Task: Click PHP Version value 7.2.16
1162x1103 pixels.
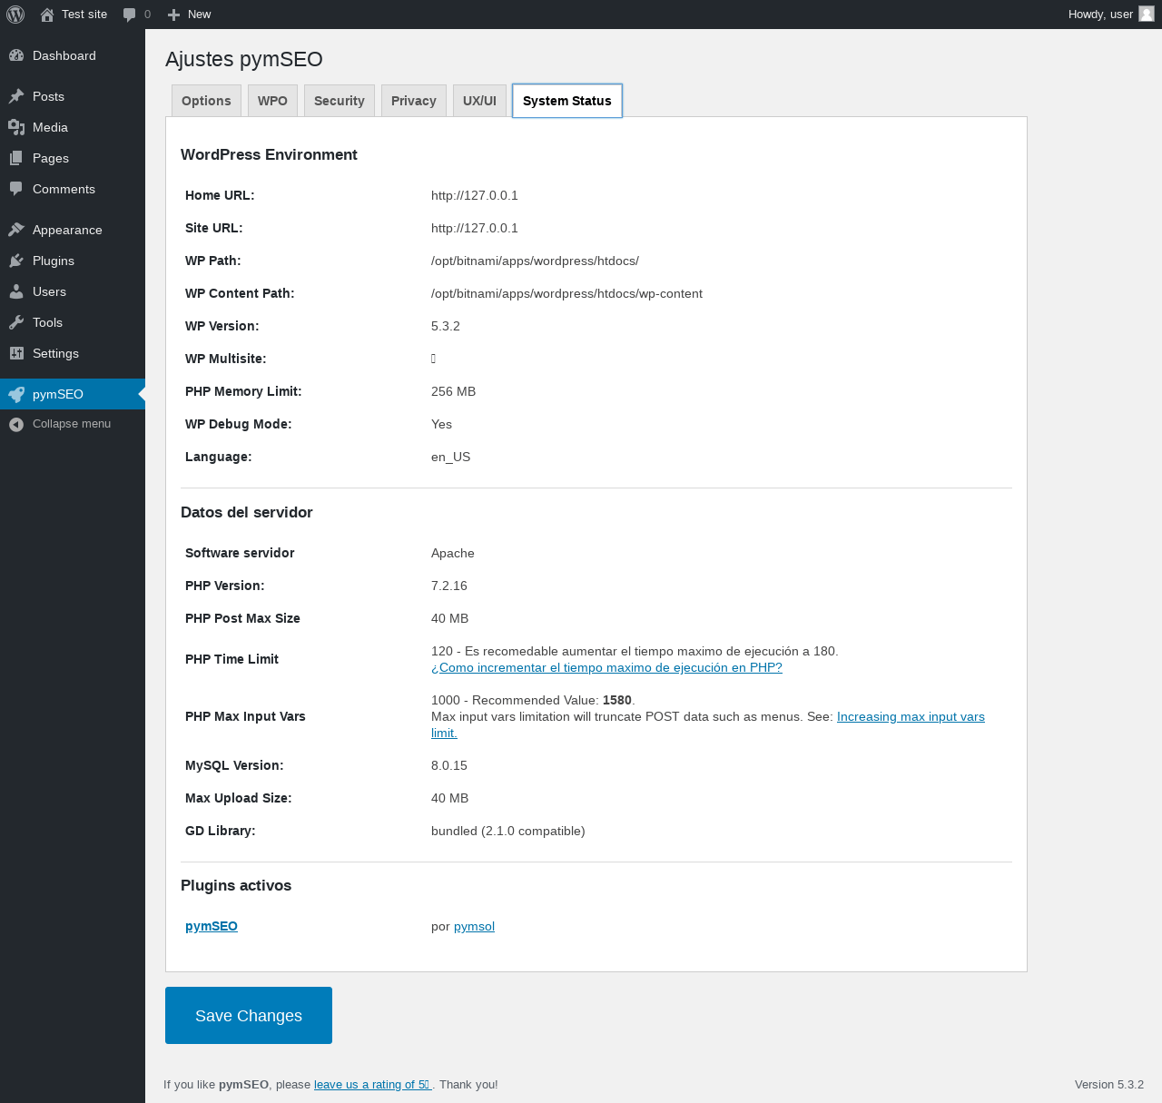Action: (x=449, y=586)
